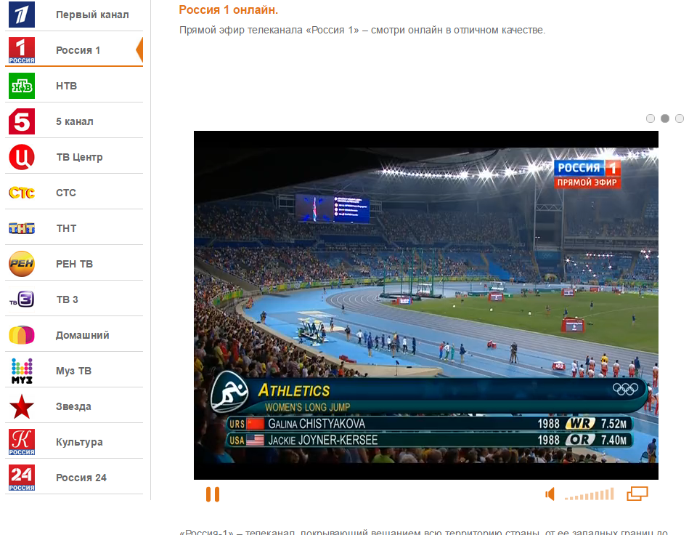Image resolution: width=689 pixels, height=535 pixels.
Task: Open the 5 канал stream
Action: point(74,121)
